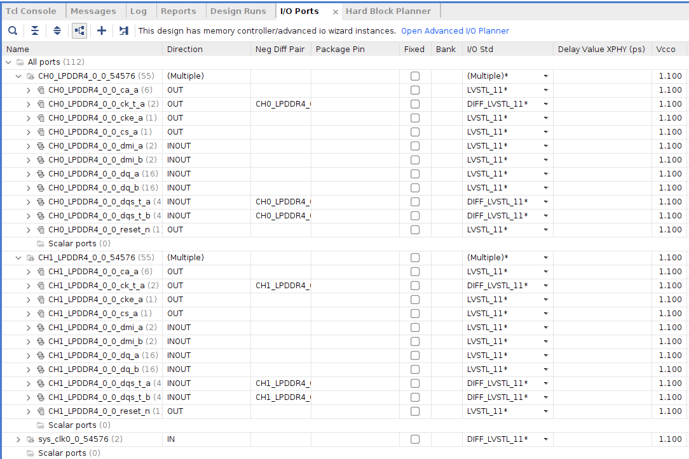This screenshot has height=459, width=689.
Task: Collapse the CH0_LPDDR4_0_0_54576 group
Action: pos(18,76)
